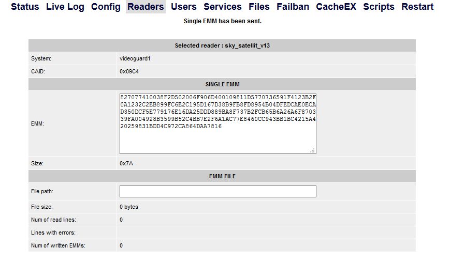Click the Single EMM has been sent message
450x263 pixels.
click(x=223, y=21)
